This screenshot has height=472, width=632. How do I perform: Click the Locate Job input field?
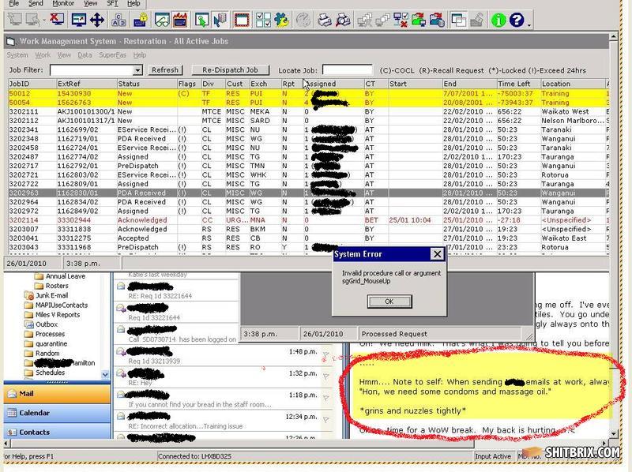[348, 70]
